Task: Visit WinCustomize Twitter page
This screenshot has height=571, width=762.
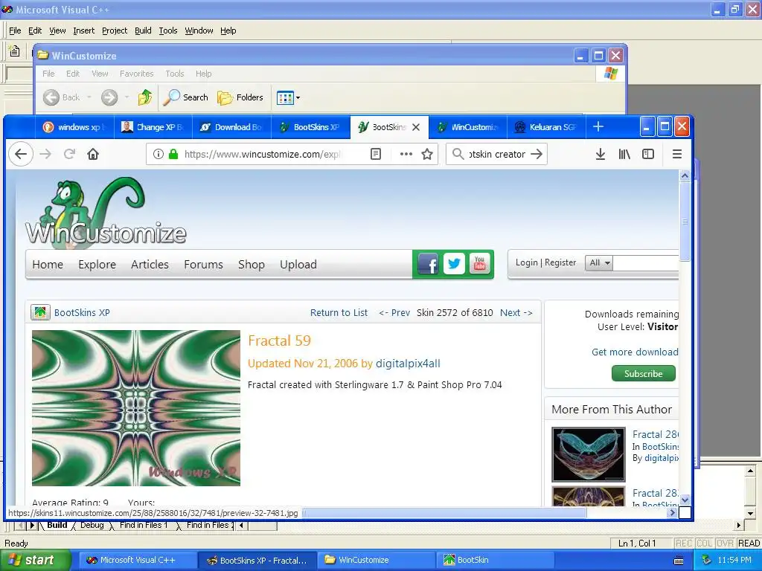Action: click(454, 264)
